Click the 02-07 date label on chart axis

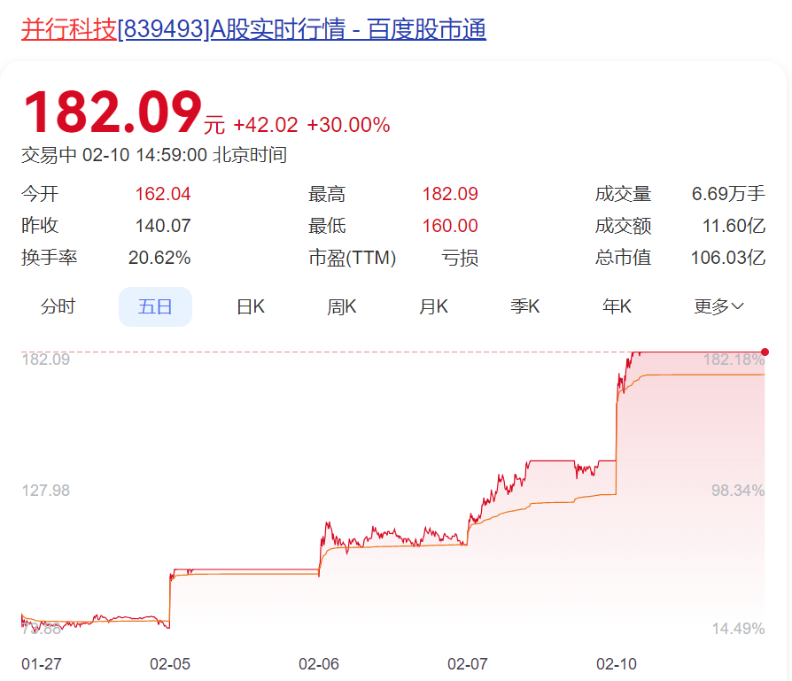[468, 664]
